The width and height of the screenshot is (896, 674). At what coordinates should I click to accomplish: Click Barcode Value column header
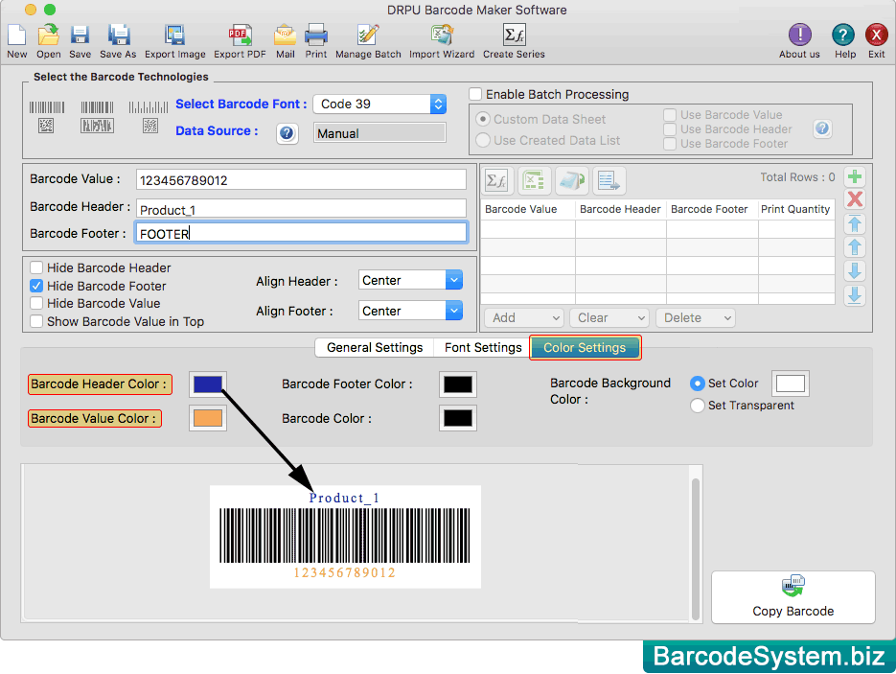click(528, 209)
